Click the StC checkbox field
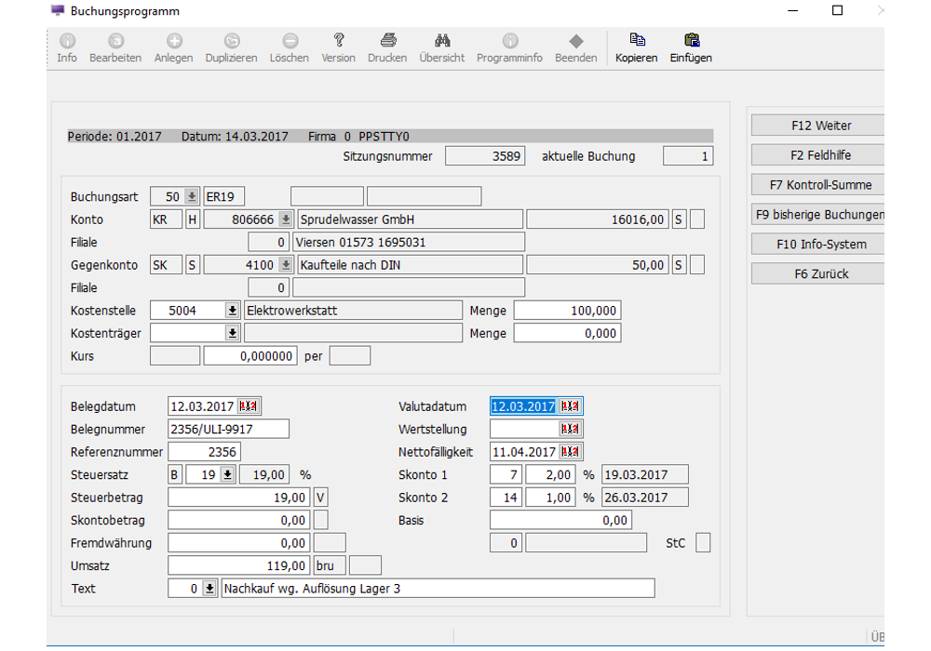931x651 pixels. [703, 543]
